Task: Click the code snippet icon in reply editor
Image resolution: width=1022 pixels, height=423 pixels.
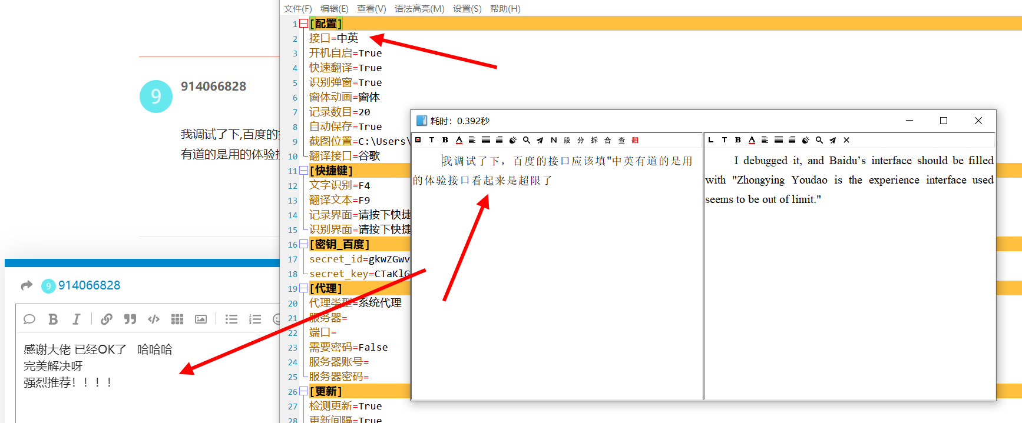Action: (x=154, y=319)
